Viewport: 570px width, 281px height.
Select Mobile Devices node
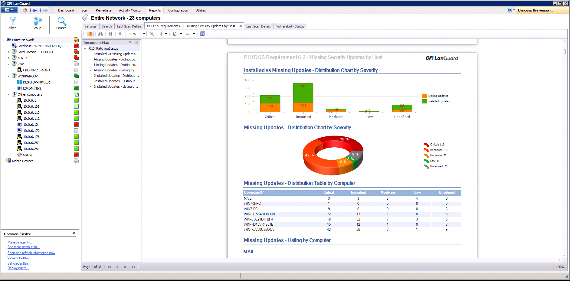(23, 161)
